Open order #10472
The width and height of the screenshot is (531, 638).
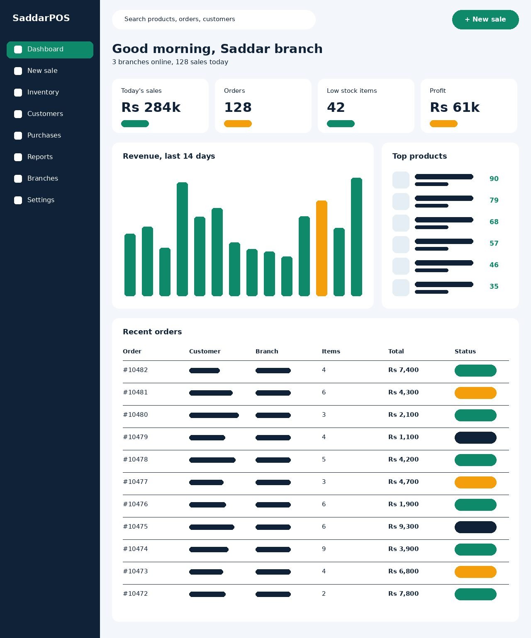135,594
